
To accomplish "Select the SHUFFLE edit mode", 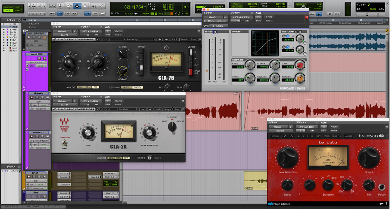I will (x=8, y=7).
